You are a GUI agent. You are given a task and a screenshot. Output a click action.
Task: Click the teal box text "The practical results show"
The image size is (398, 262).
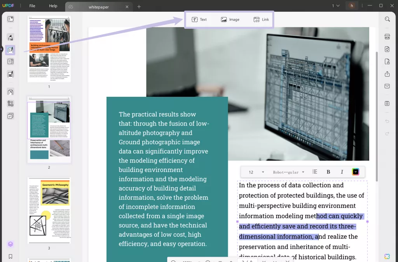tap(157, 114)
